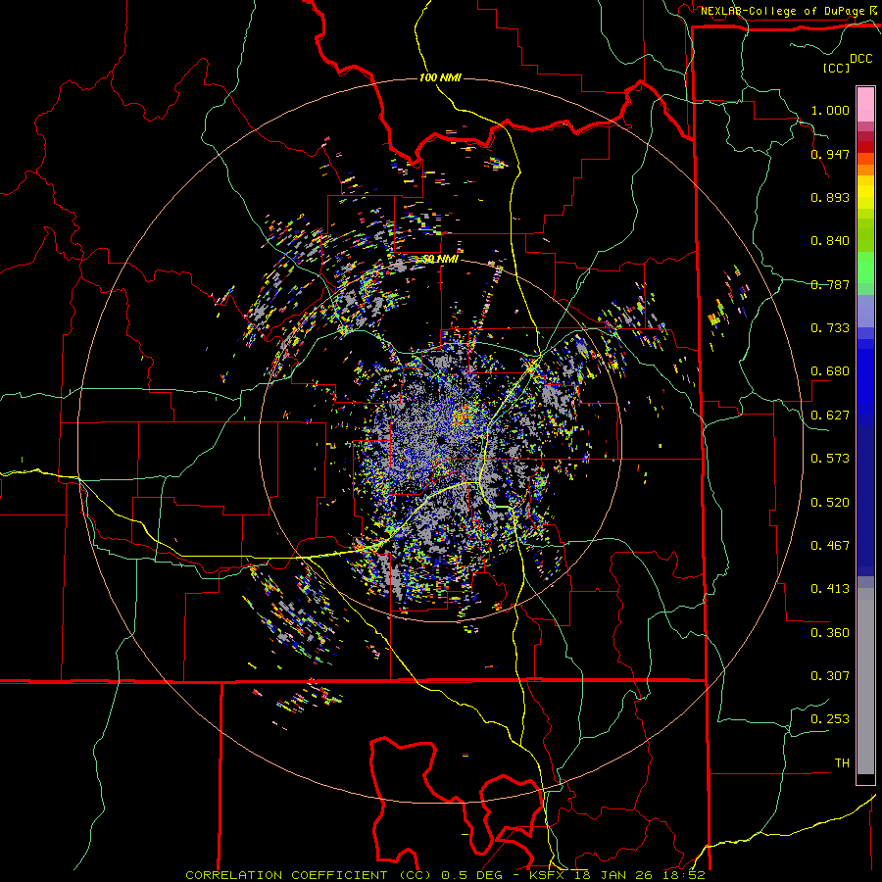The width and height of the screenshot is (882, 882).
Task: Click the KSFX station identifier in caption
Action: [x=547, y=875]
